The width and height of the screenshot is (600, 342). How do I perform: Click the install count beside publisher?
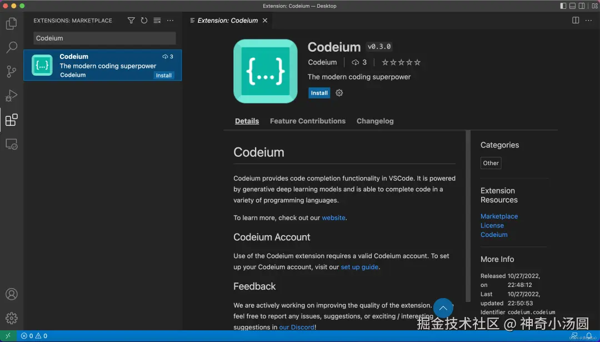(x=359, y=62)
